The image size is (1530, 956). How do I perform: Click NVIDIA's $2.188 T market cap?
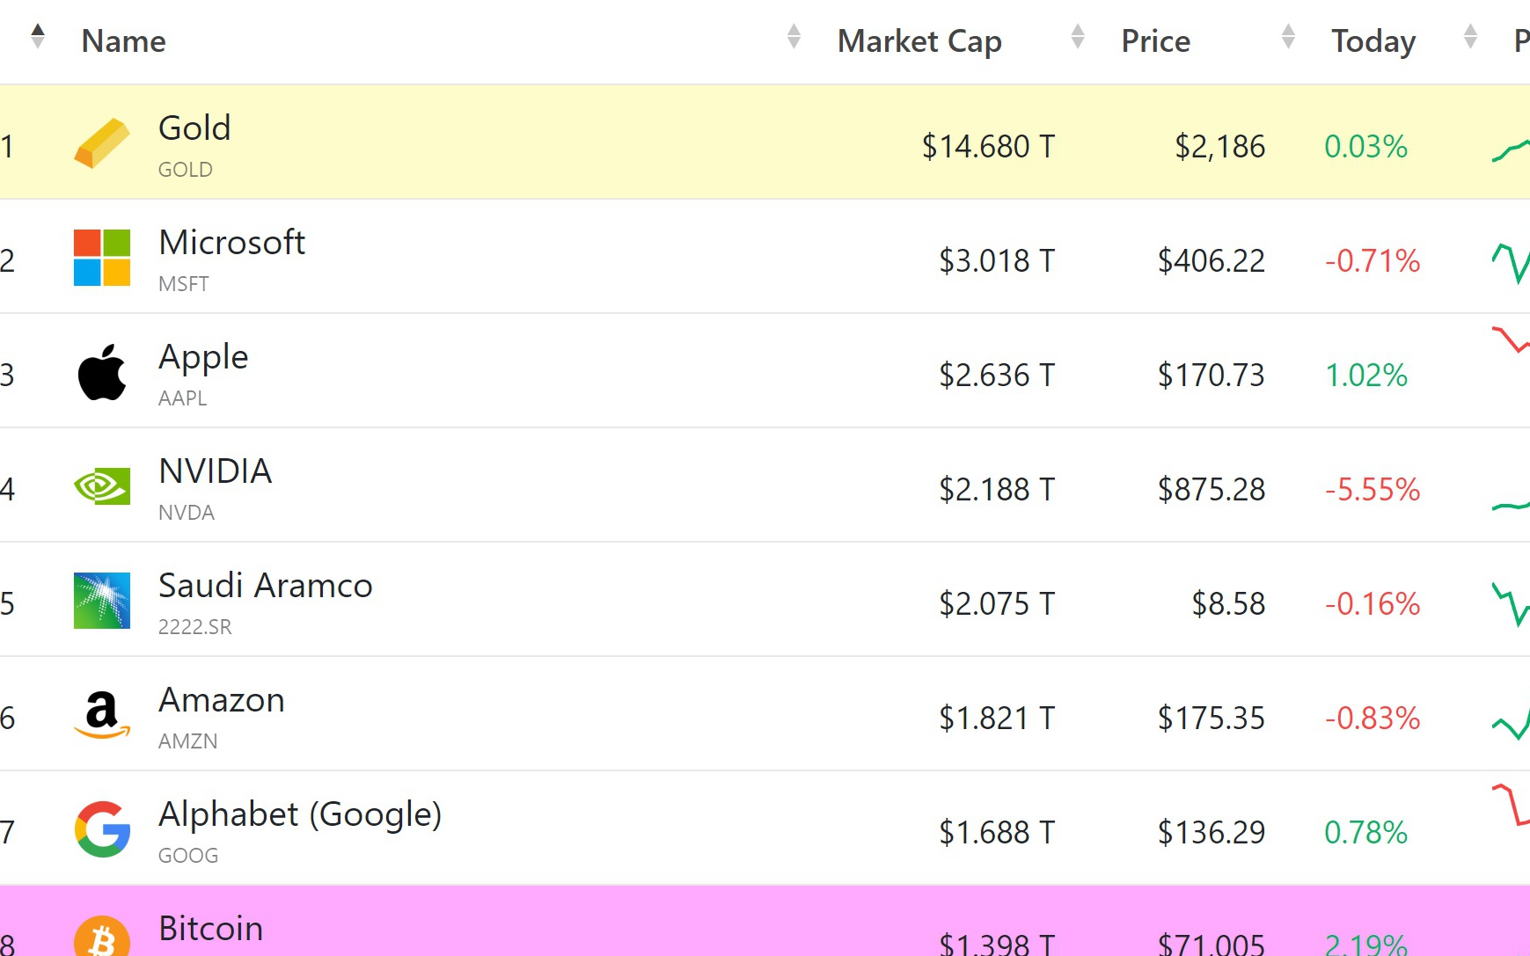click(x=997, y=490)
